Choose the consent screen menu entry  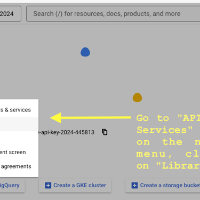19,152
